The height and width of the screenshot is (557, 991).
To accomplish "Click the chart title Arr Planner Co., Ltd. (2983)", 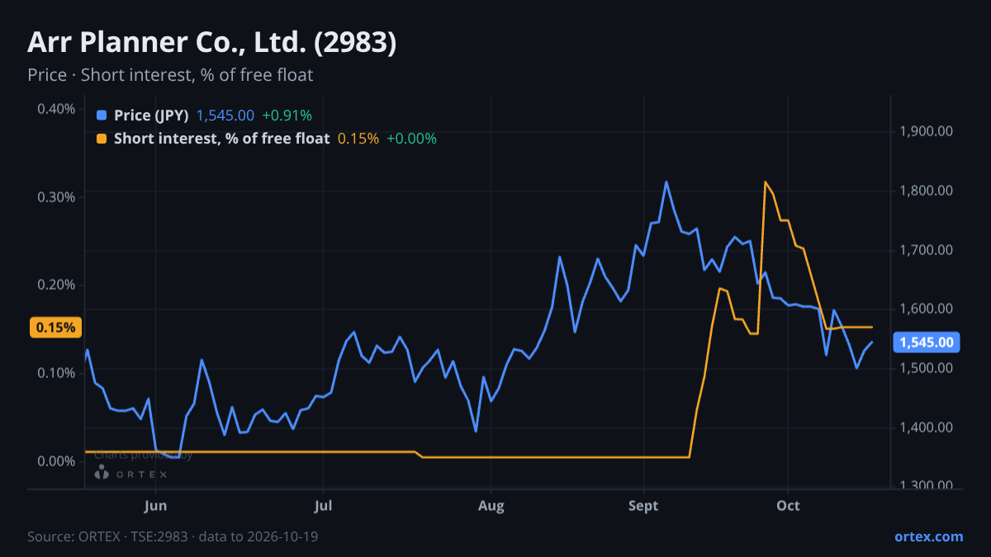I will click(212, 42).
